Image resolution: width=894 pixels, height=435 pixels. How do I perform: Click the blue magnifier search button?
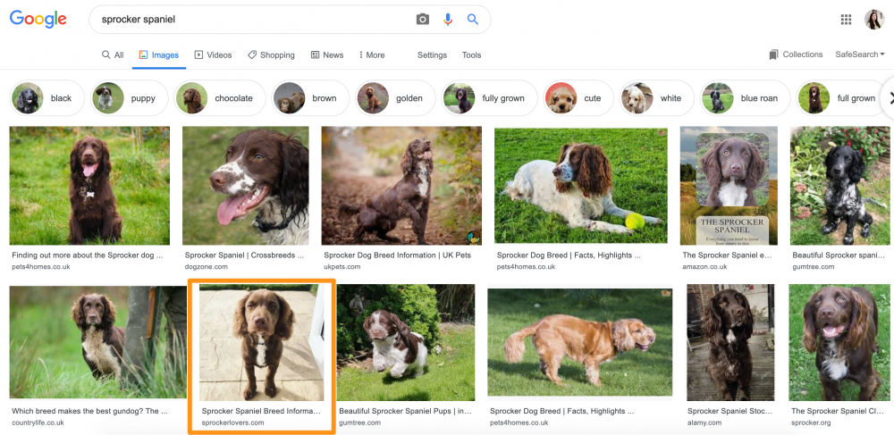tap(473, 19)
